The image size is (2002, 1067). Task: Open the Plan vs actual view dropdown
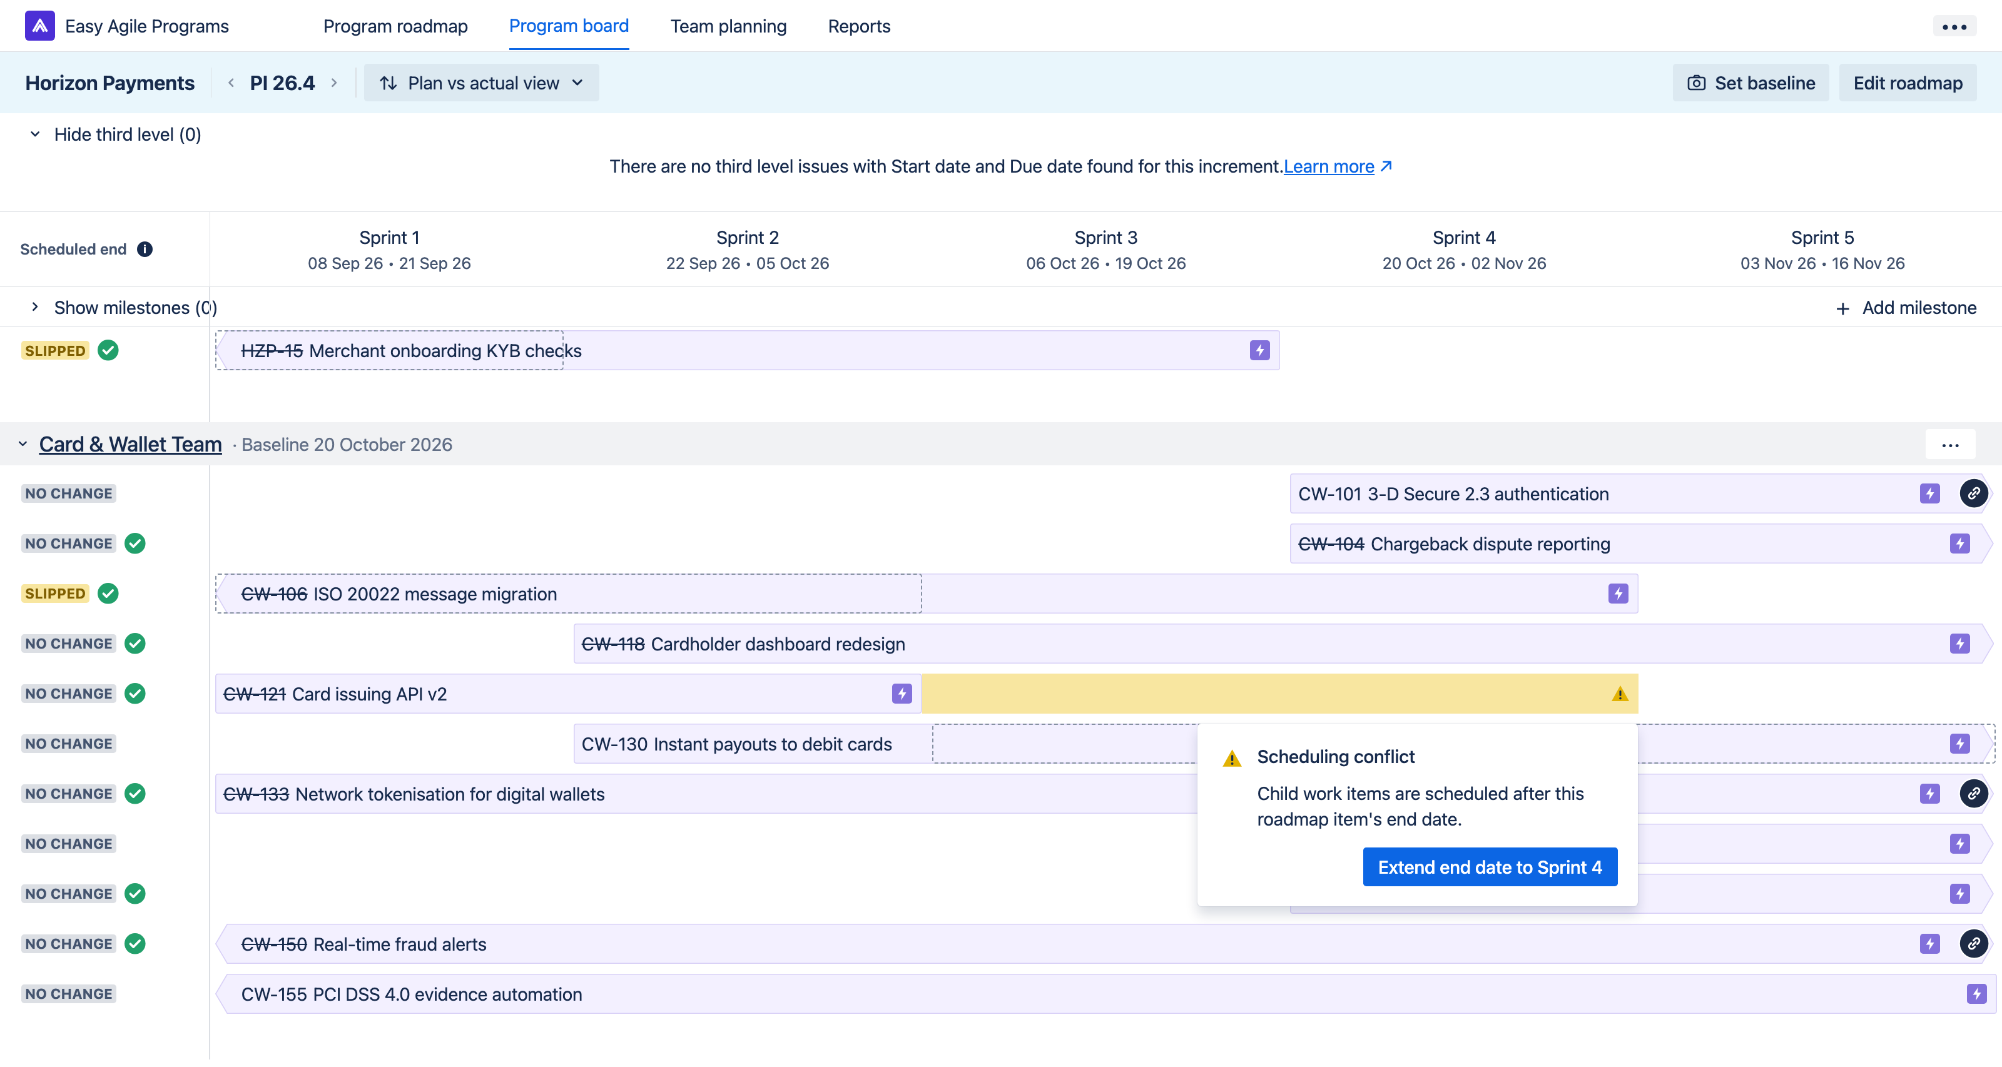(481, 83)
